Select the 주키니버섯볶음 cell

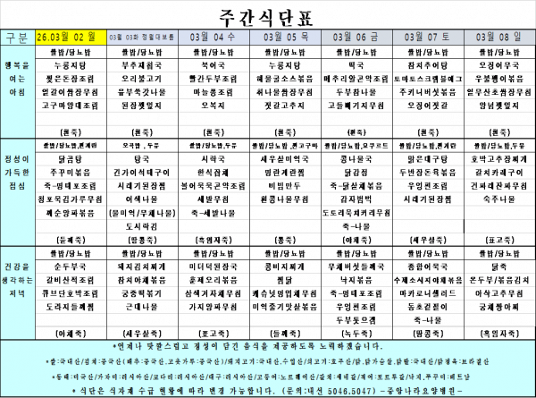click(x=428, y=92)
